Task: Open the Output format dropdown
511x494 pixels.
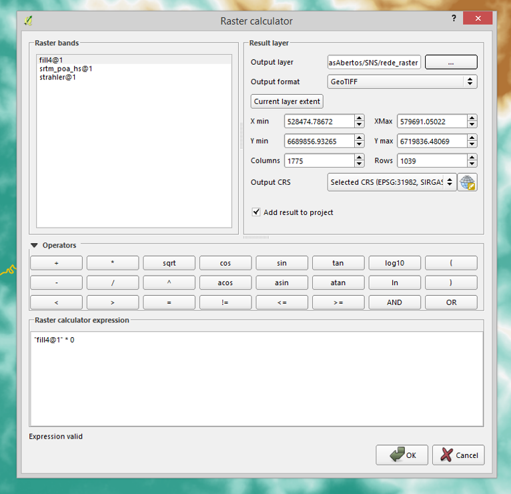Action: click(x=402, y=81)
